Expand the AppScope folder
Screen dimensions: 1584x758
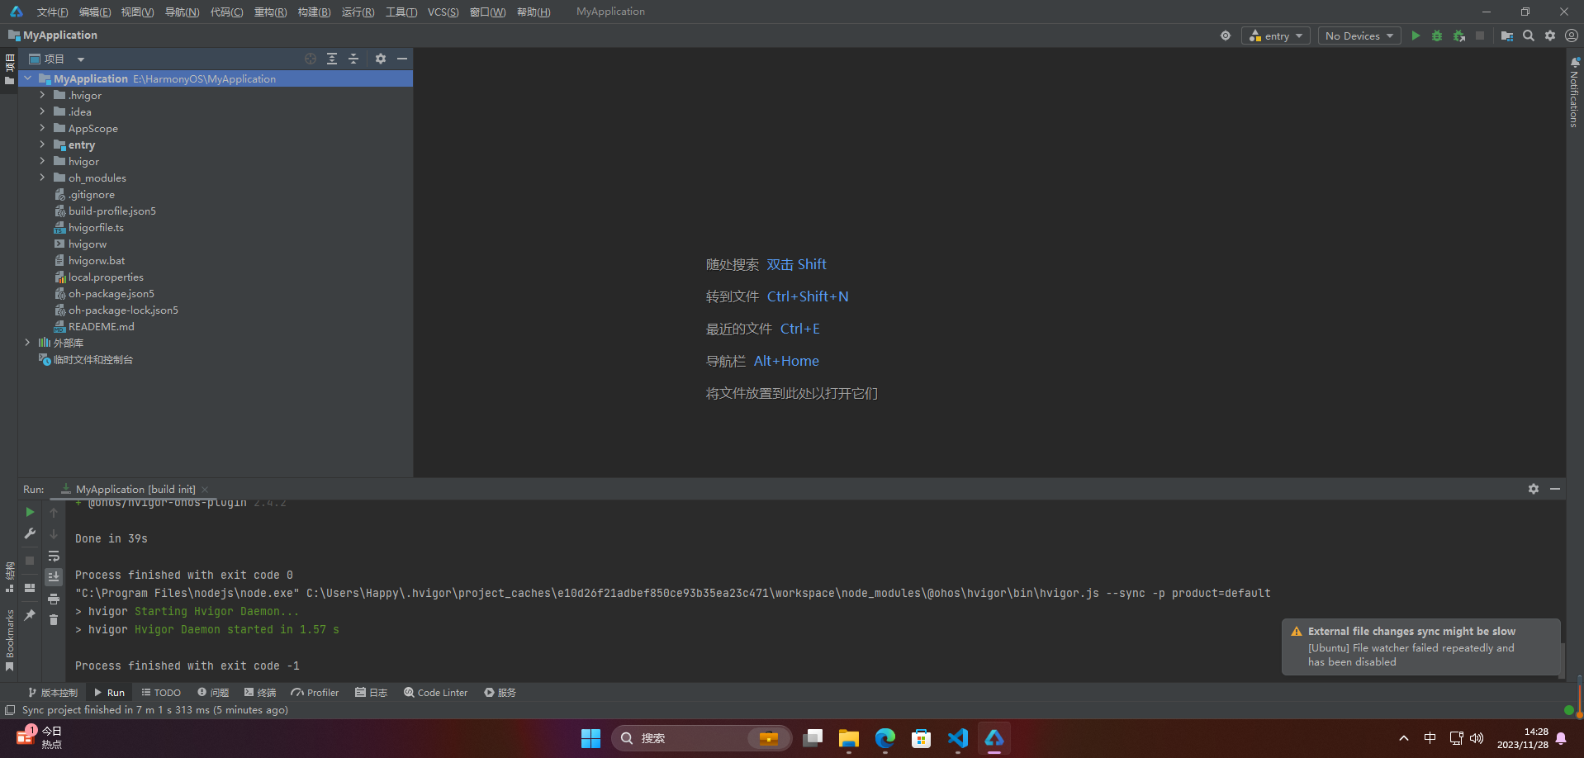[x=42, y=128]
